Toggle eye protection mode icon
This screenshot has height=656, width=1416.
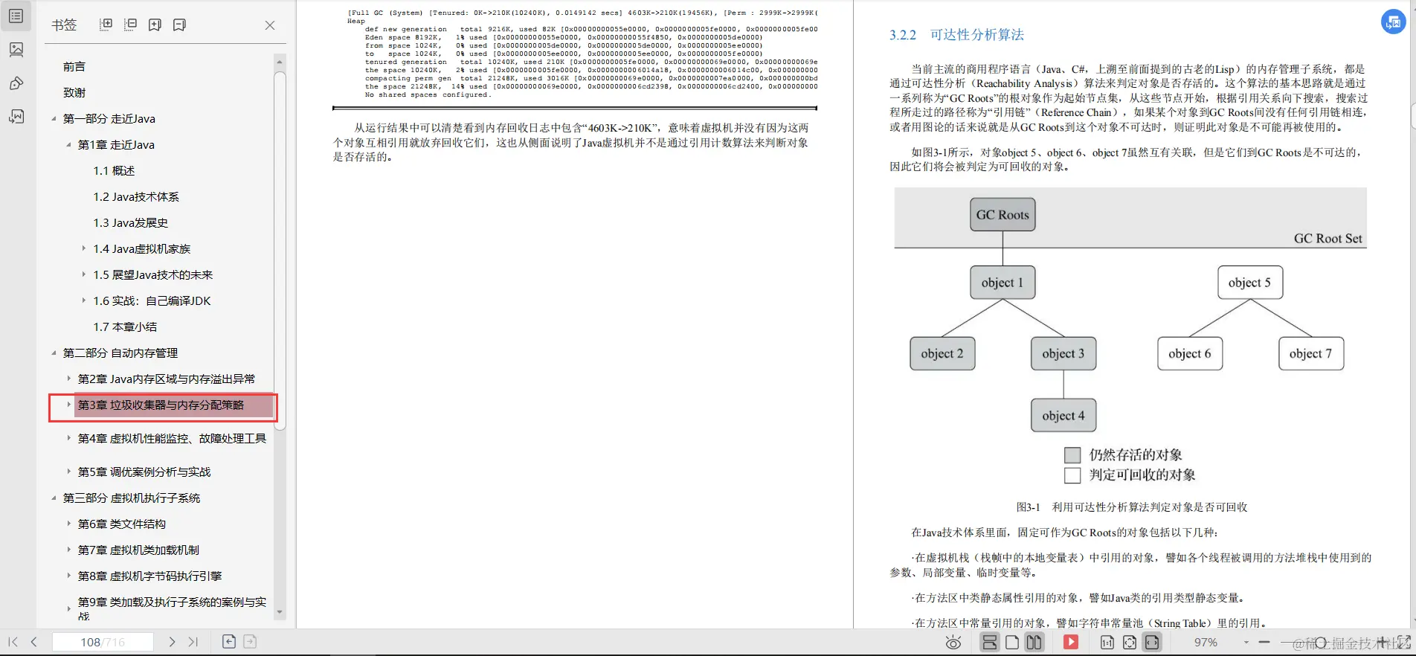click(953, 643)
